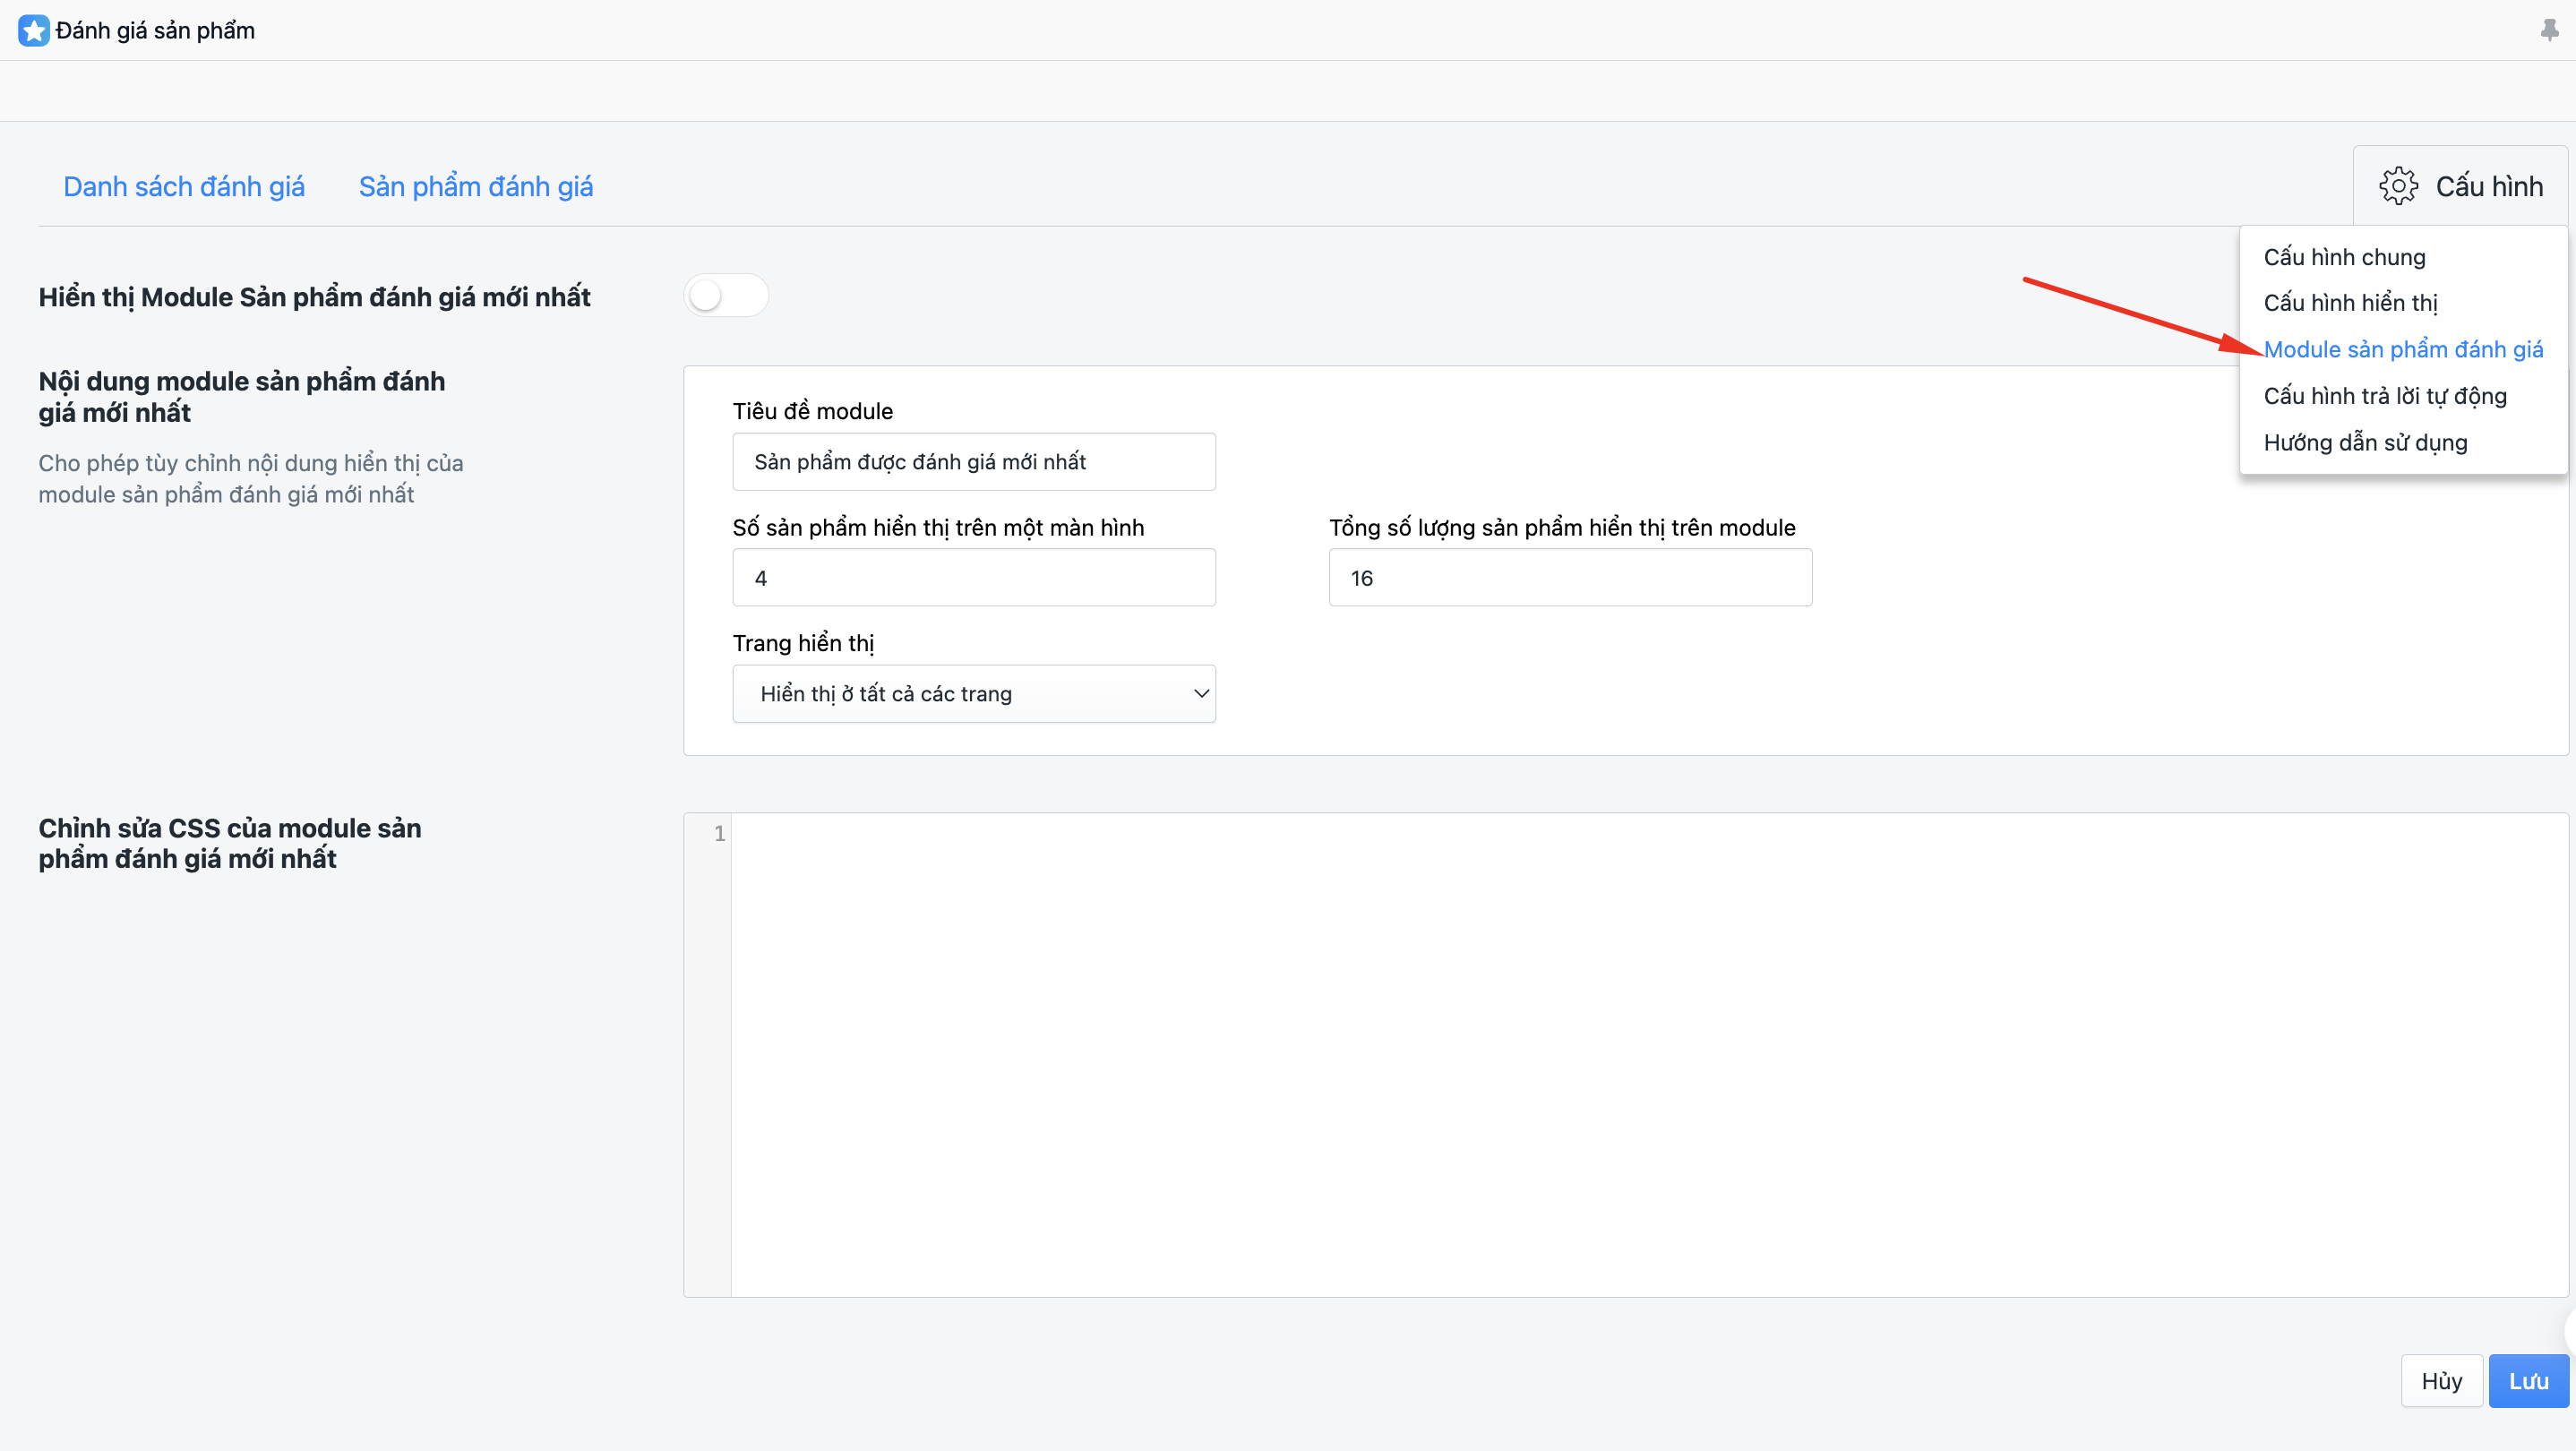
Task: Click the Hủy button
Action: click(2441, 1380)
